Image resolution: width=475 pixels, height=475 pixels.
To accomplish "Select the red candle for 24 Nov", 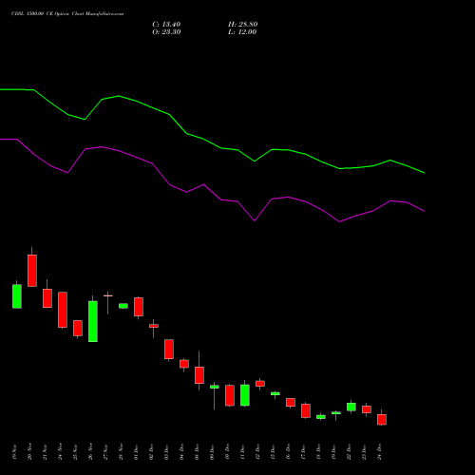I will point(63,310).
